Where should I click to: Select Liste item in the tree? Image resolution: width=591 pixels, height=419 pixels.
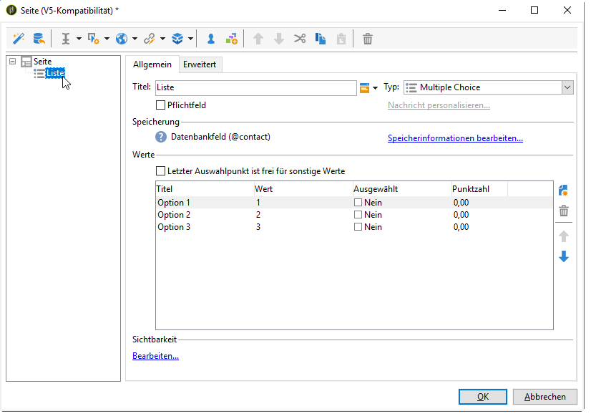pos(55,73)
